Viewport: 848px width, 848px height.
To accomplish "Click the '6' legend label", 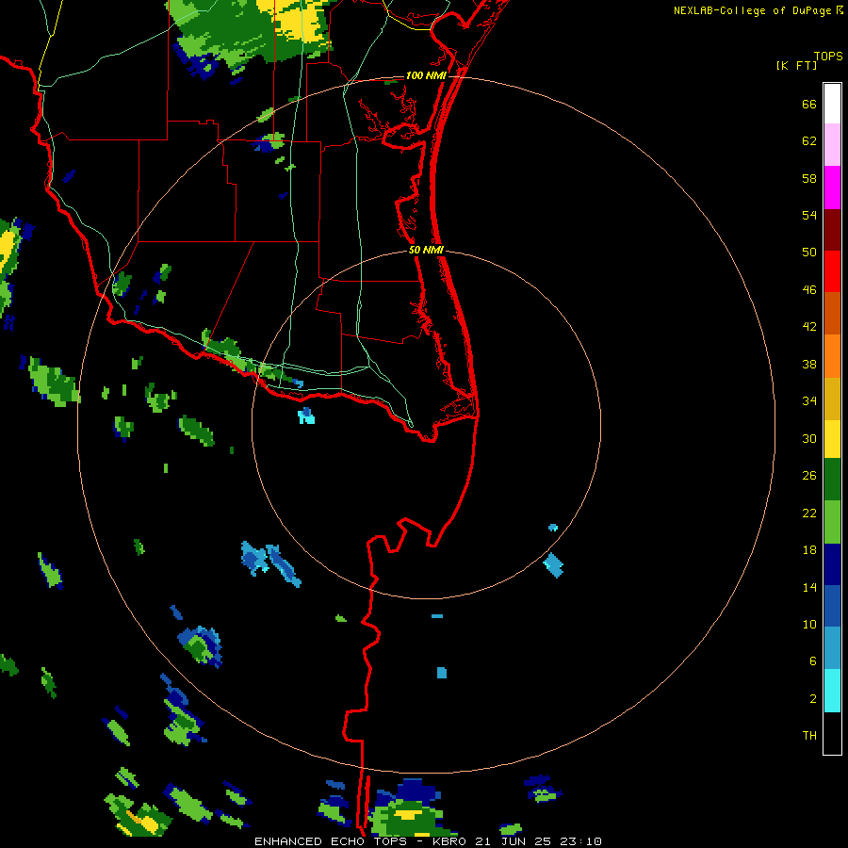I will pyautogui.click(x=813, y=660).
